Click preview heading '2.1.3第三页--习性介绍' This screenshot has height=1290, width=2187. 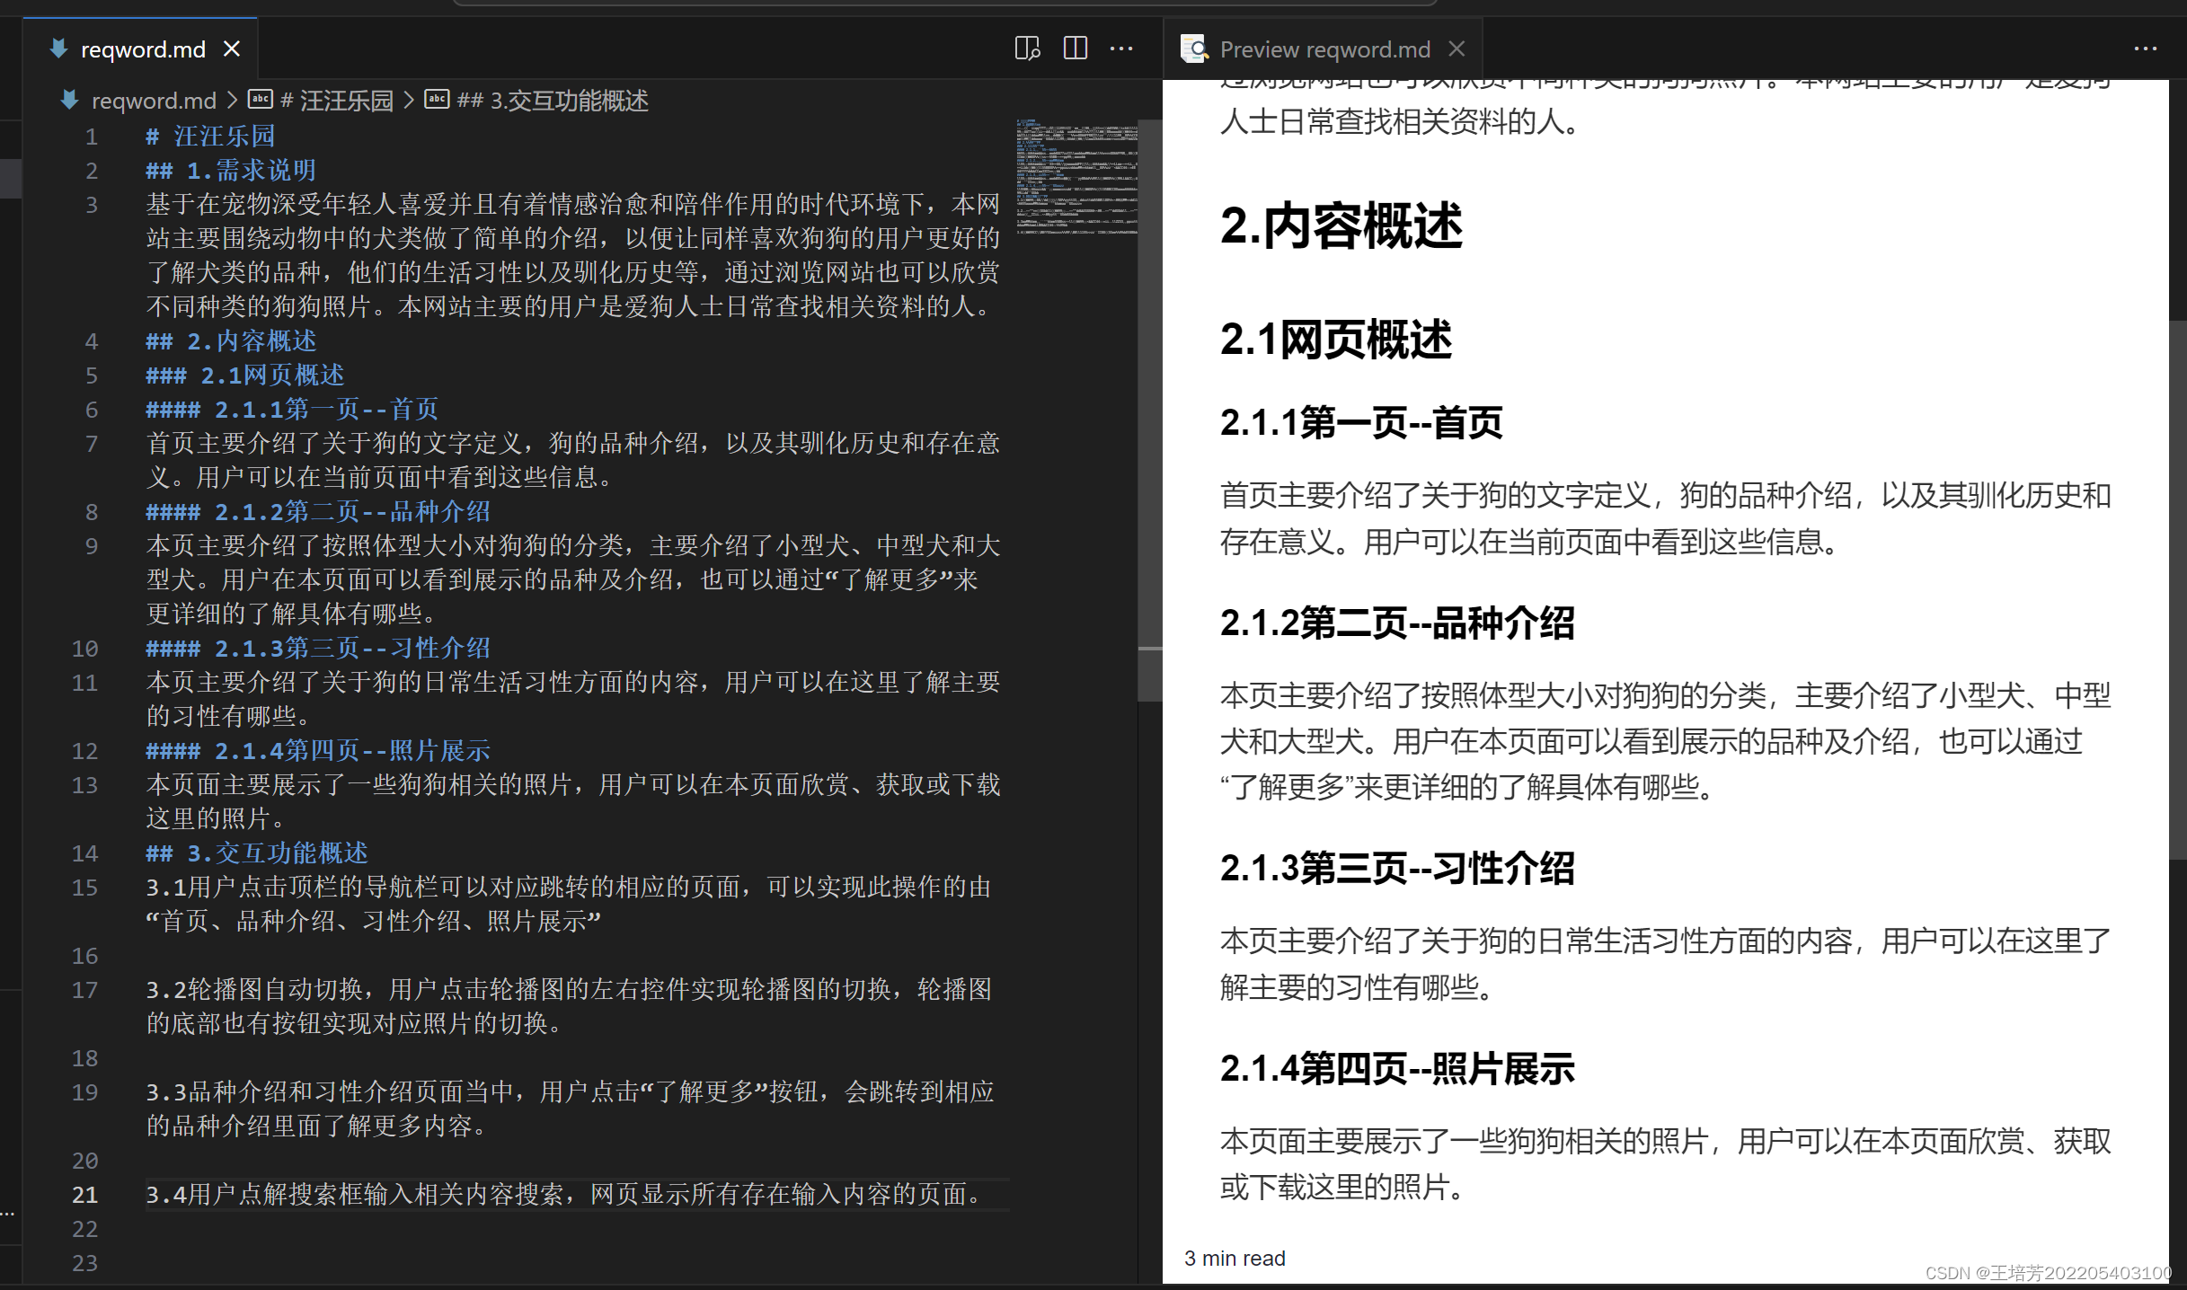1397,868
